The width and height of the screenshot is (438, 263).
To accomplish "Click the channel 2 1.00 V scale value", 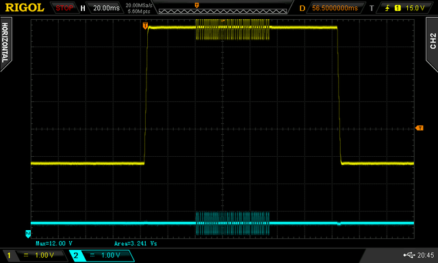I will pos(111,255).
